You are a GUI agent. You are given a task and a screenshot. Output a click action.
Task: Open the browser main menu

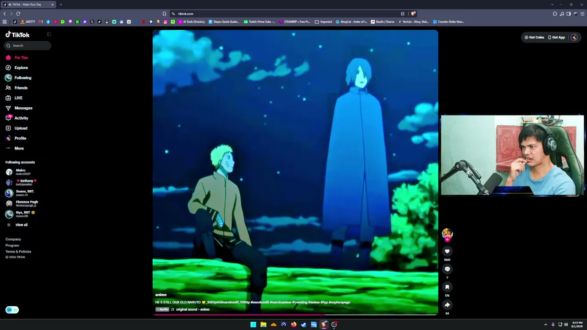[x=583, y=14]
